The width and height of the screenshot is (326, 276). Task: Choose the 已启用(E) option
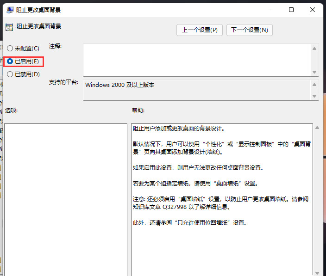(10, 61)
